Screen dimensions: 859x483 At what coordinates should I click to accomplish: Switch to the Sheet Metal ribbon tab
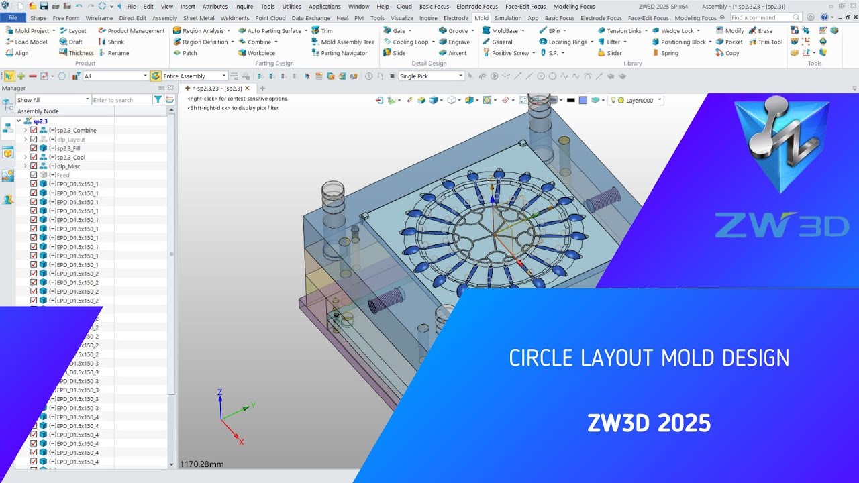point(199,18)
